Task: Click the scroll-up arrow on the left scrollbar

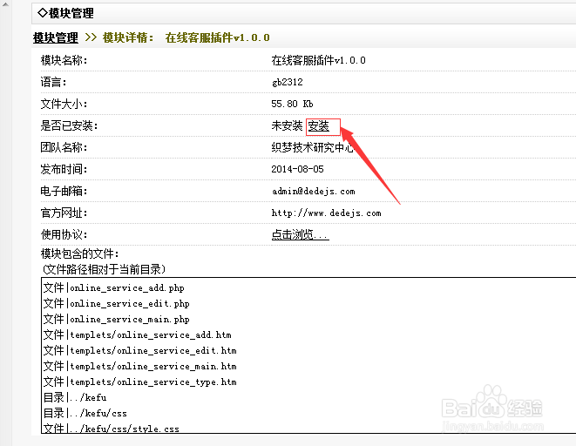Action: coord(5,4)
